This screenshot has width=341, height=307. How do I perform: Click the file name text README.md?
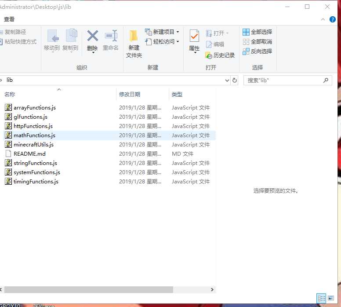(x=29, y=153)
